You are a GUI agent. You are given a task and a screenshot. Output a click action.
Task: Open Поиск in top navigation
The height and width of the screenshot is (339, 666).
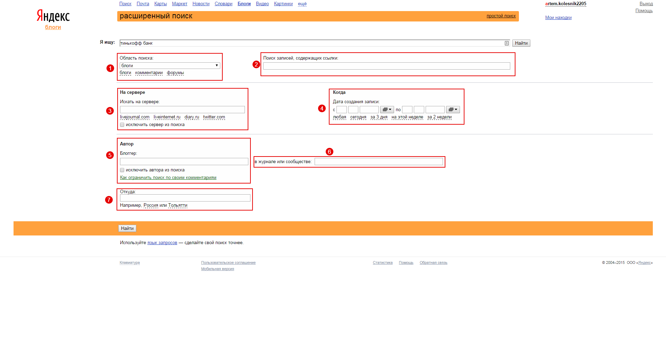point(125,4)
